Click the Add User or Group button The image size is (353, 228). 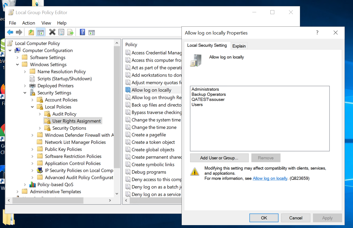point(219,158)
